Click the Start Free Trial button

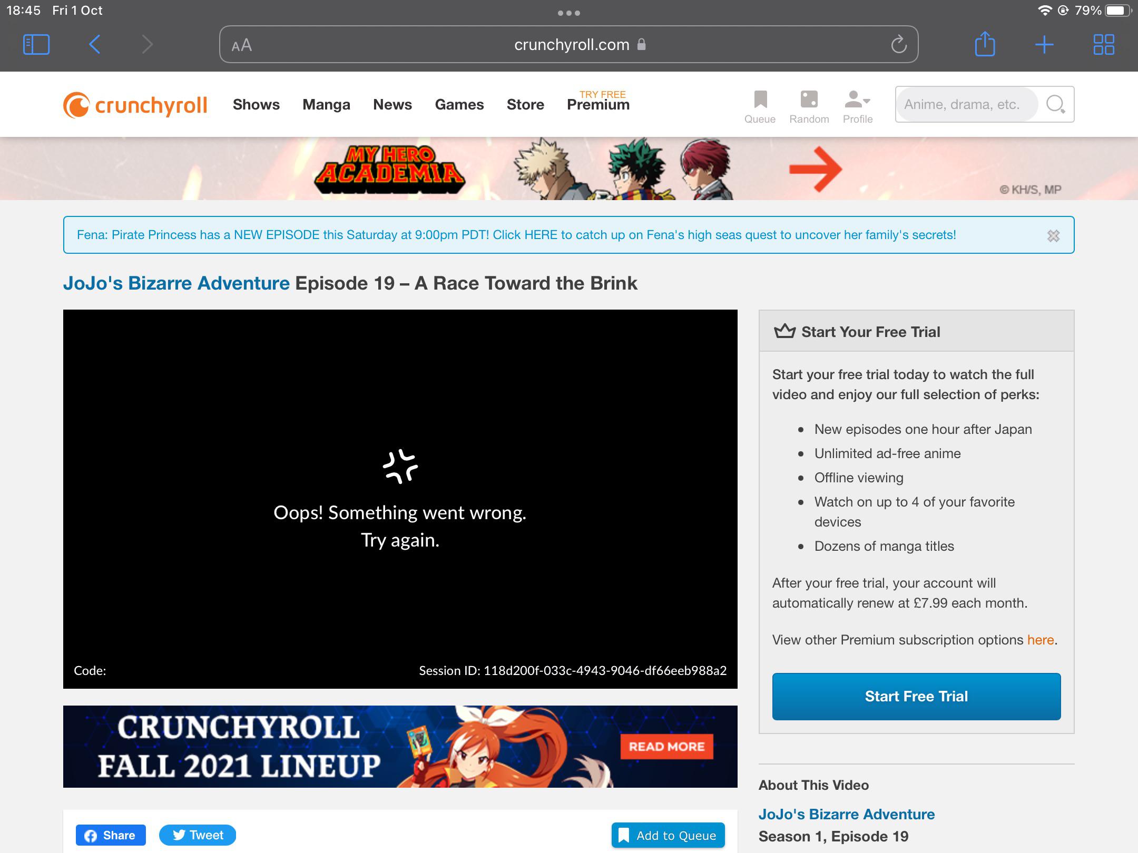[x=916, y=696]
